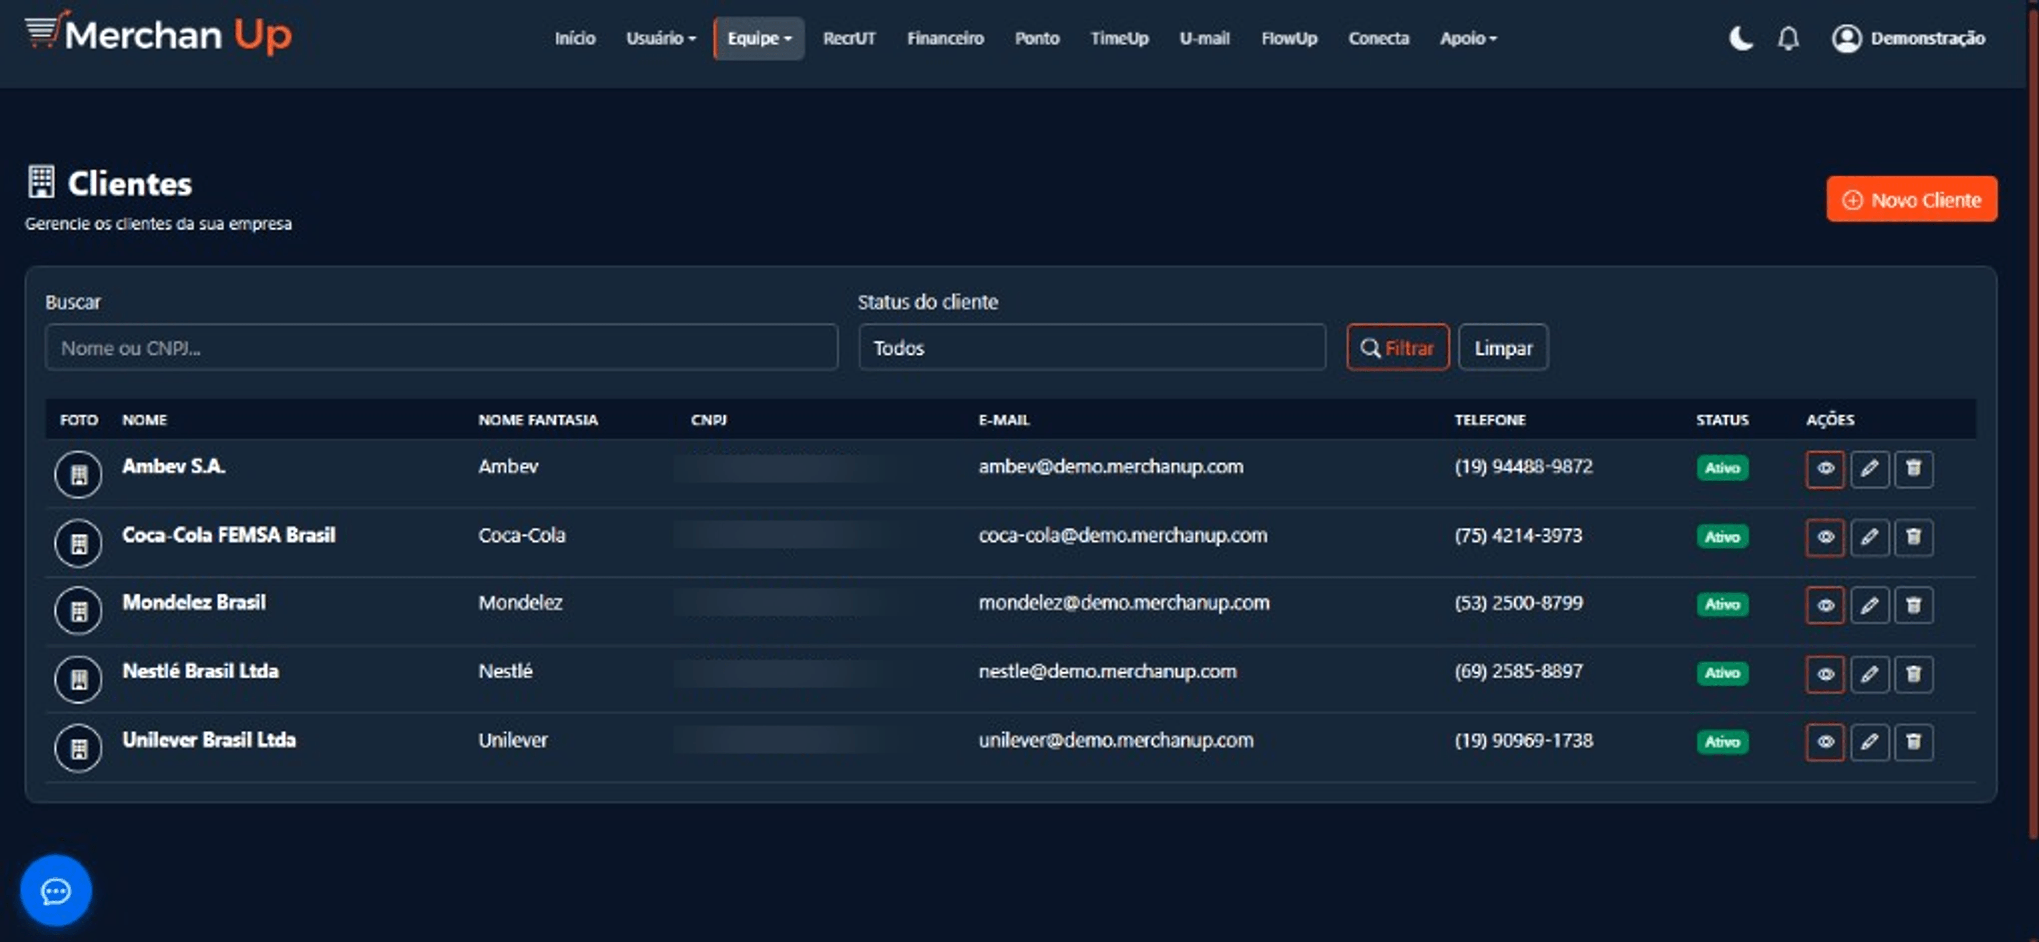2039x942 pixels.
Task: View Mondelez Brasil details (eye icon)
Action: click(x=1824, y=605)
